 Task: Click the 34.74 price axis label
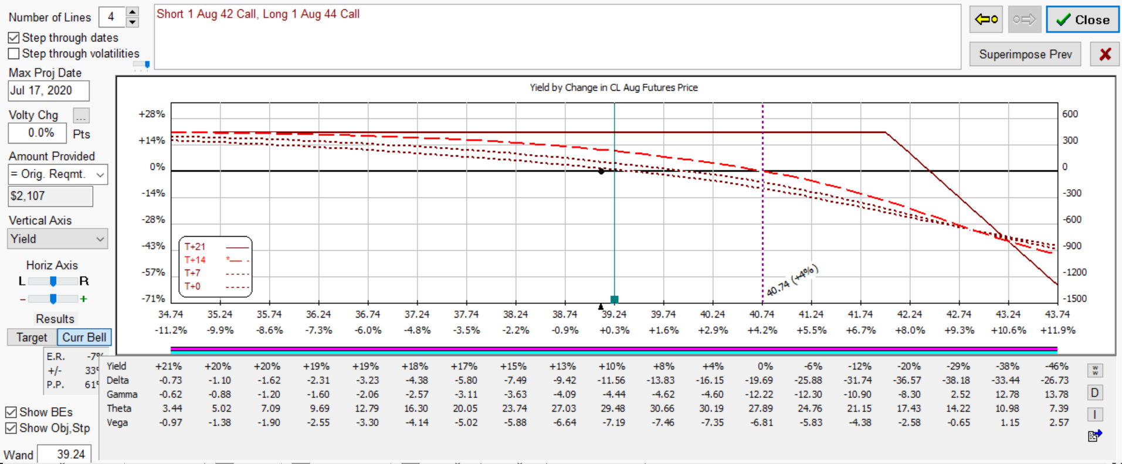tap(171, 315)
